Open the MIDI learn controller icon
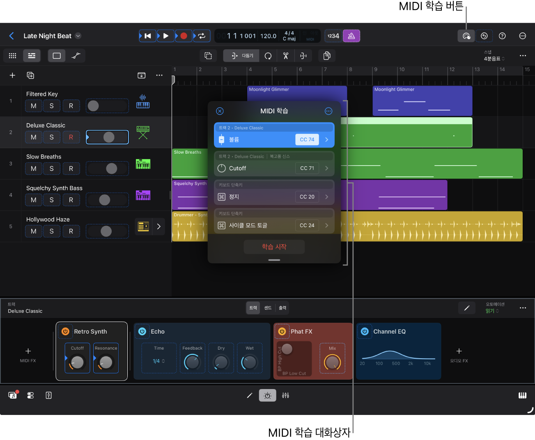This screenshot has width=535, height=440. [466, 36]
